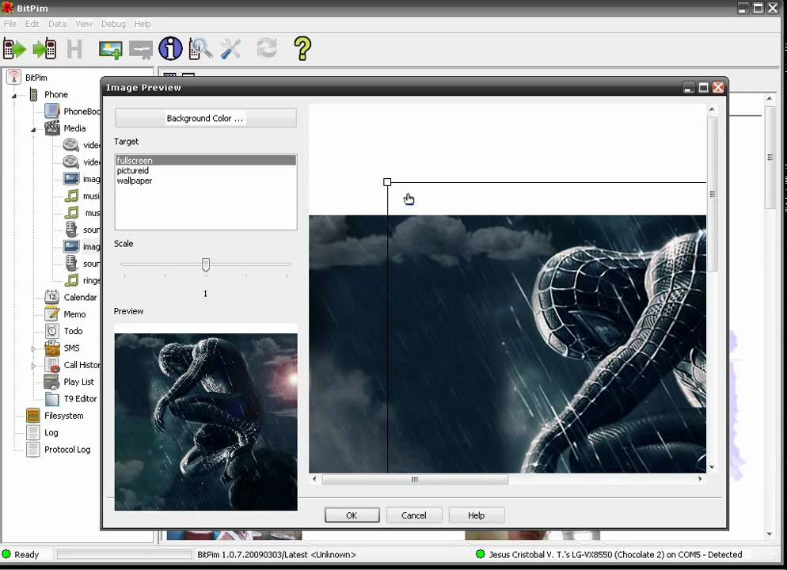Select fullscreen in the Target list
This screenshot has width=787, height=570.
pos(206,161)
